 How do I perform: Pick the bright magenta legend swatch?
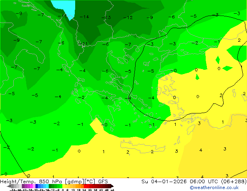pos(31,186)
